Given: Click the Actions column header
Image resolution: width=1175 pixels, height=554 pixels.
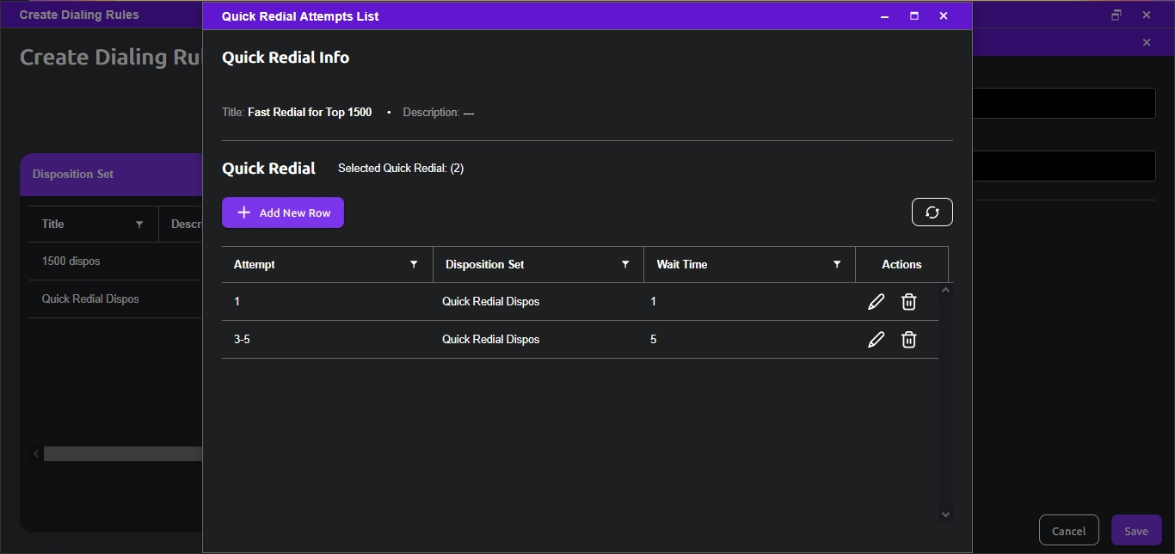Looking at the screenshot, I should (901, 264).
